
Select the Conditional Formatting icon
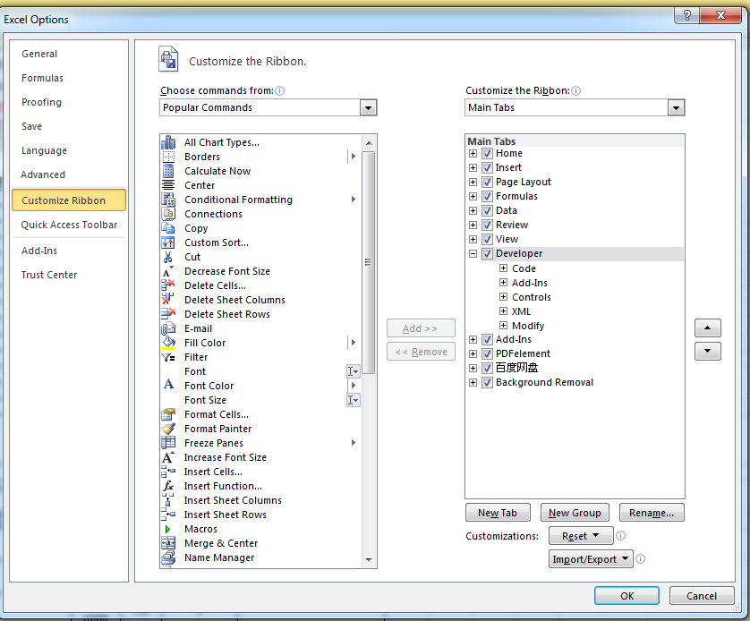click(168, 200)
